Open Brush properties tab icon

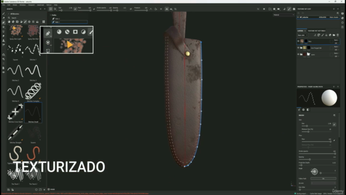pos(299,109)
